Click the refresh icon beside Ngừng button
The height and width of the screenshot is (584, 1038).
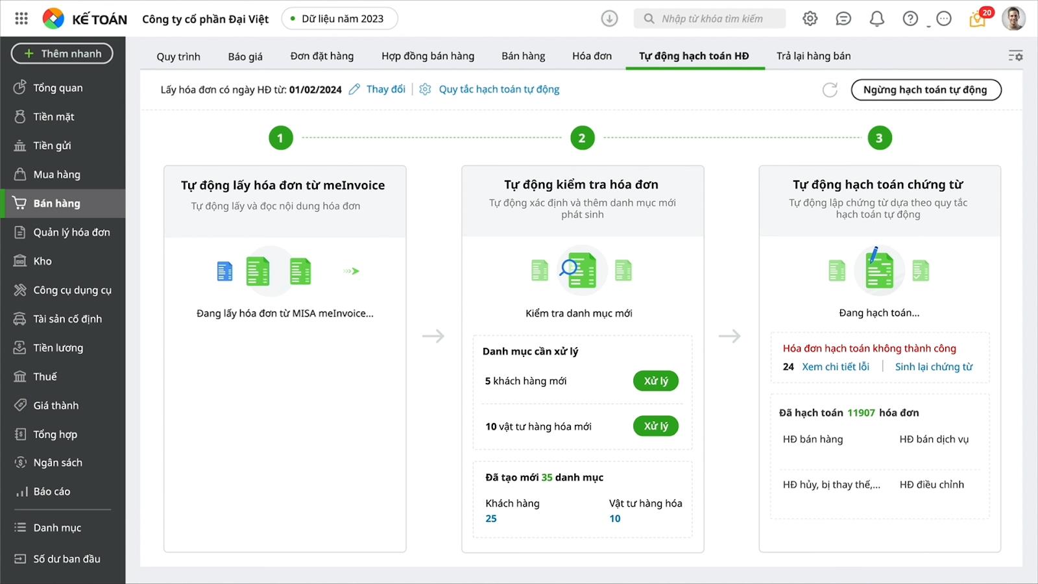click(830, 90)
